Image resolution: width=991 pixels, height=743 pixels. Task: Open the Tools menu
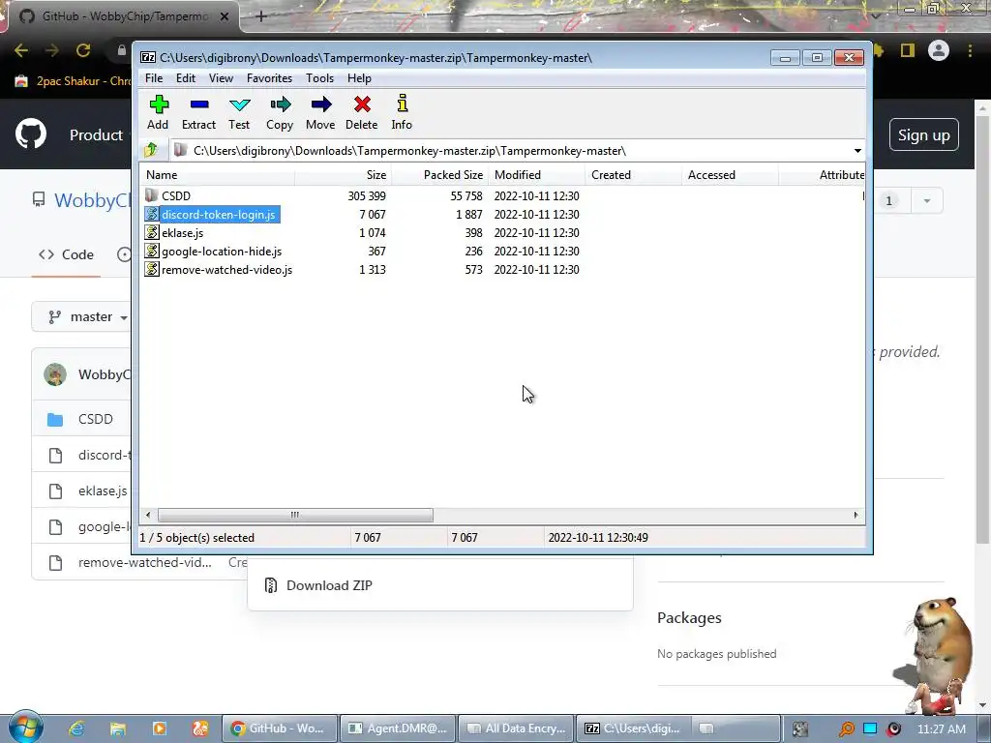[319, 78]
